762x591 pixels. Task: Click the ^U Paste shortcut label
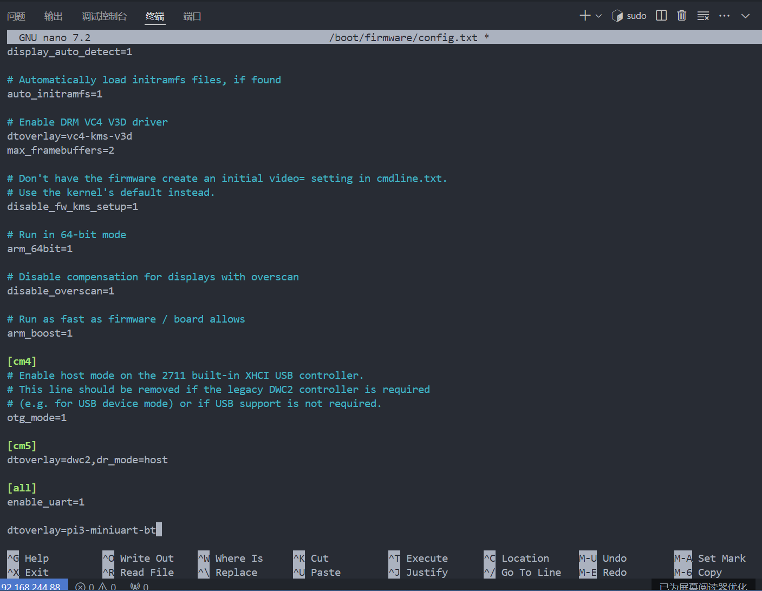317,572
